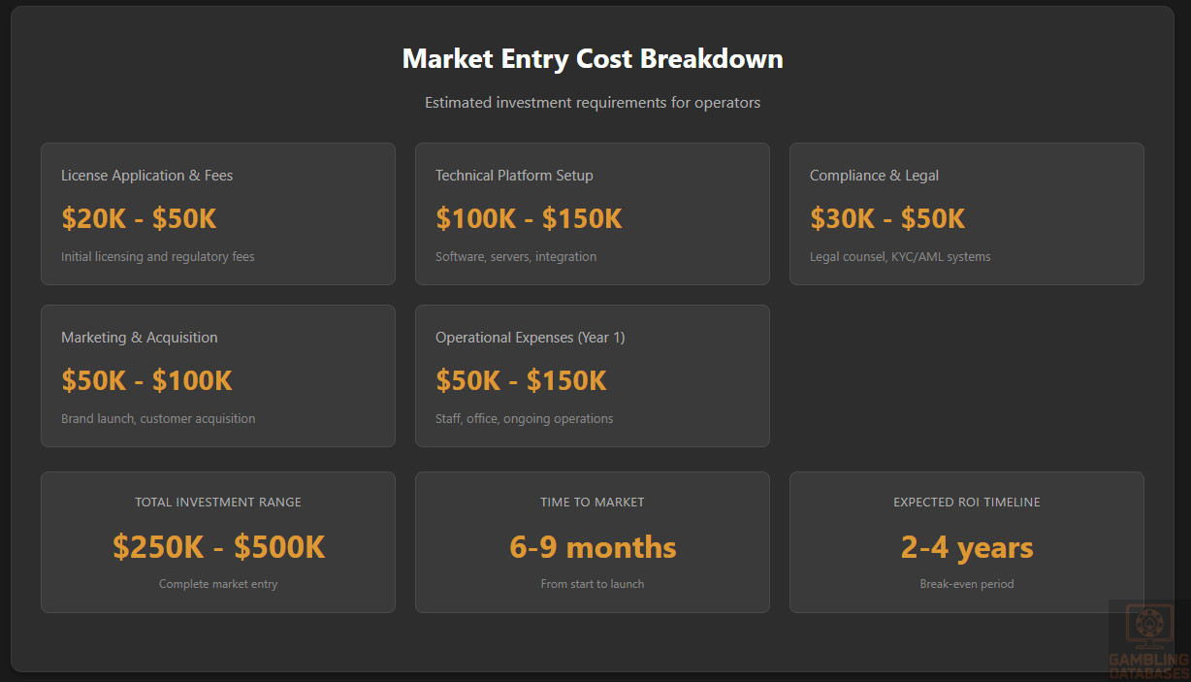Select the Time to Market summary card

[592, 541]
